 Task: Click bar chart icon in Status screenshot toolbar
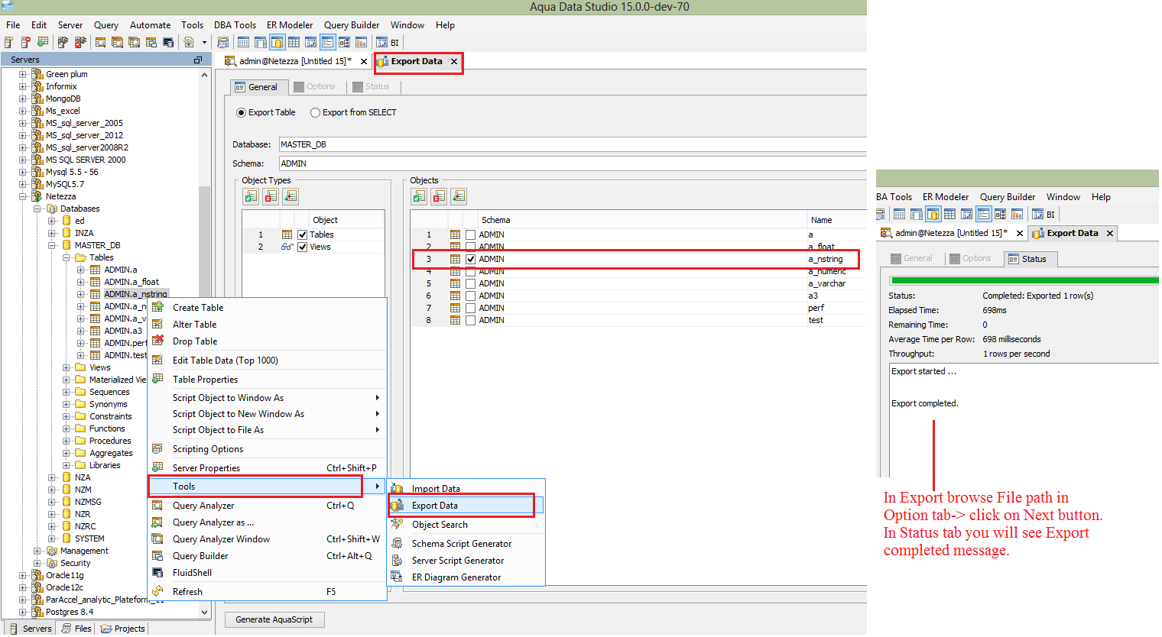point(1017,215)
